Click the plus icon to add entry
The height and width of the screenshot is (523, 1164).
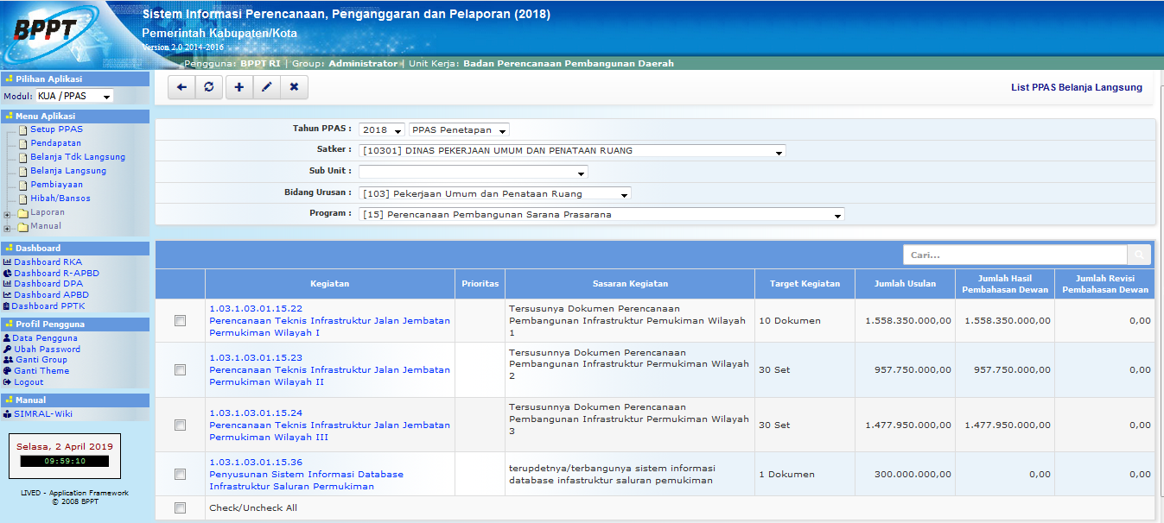coord(239,87)
